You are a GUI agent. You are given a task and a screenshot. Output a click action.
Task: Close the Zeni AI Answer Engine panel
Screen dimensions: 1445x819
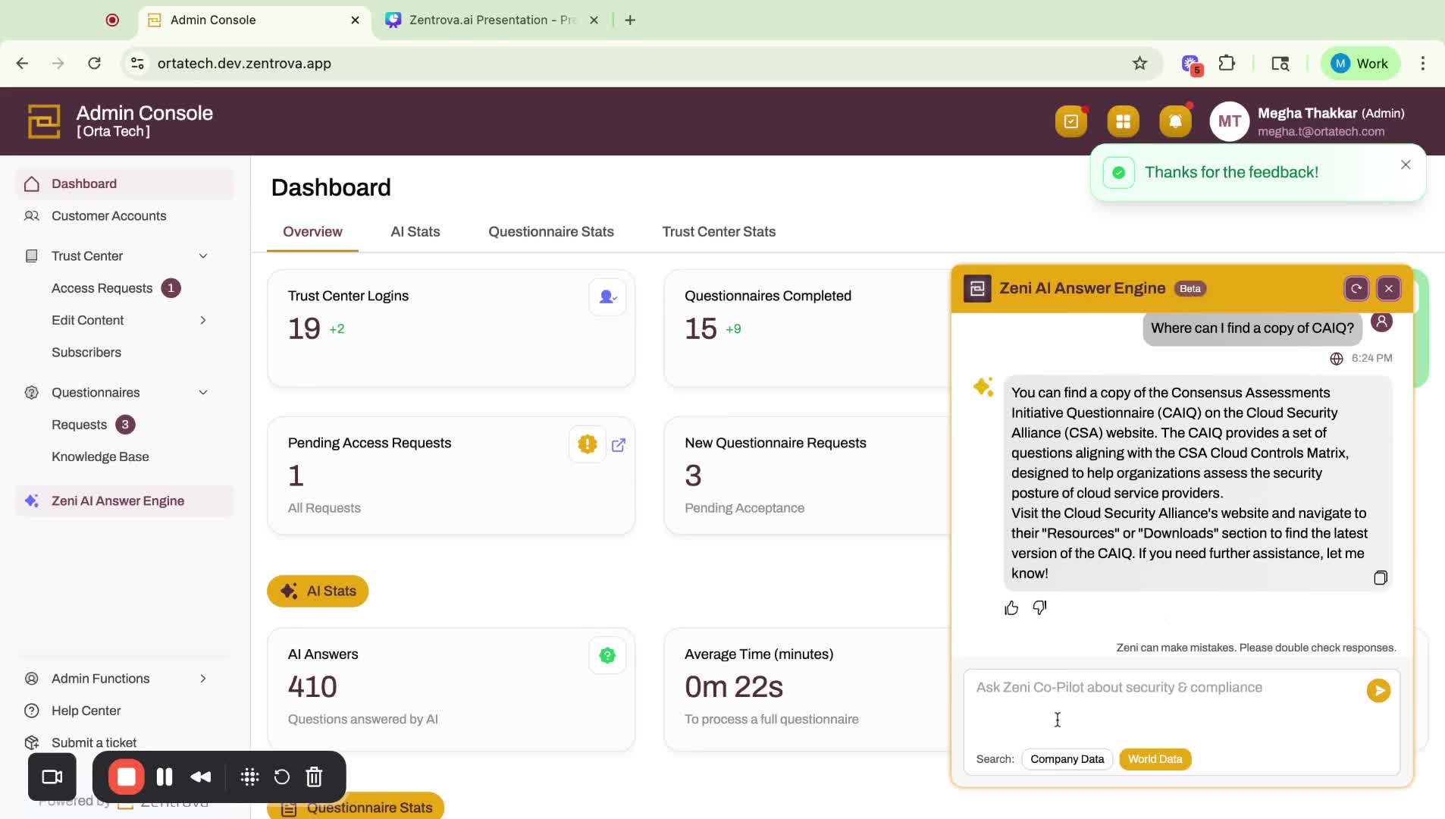coord(1388,288)
